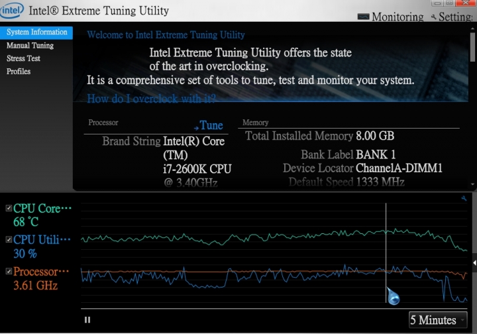The image size is (477, 334).
Task: Click the Processor section header
Action: pyautogui.click(x=103, y=123)
